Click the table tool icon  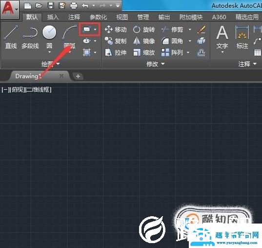click(x=258, y=52)
